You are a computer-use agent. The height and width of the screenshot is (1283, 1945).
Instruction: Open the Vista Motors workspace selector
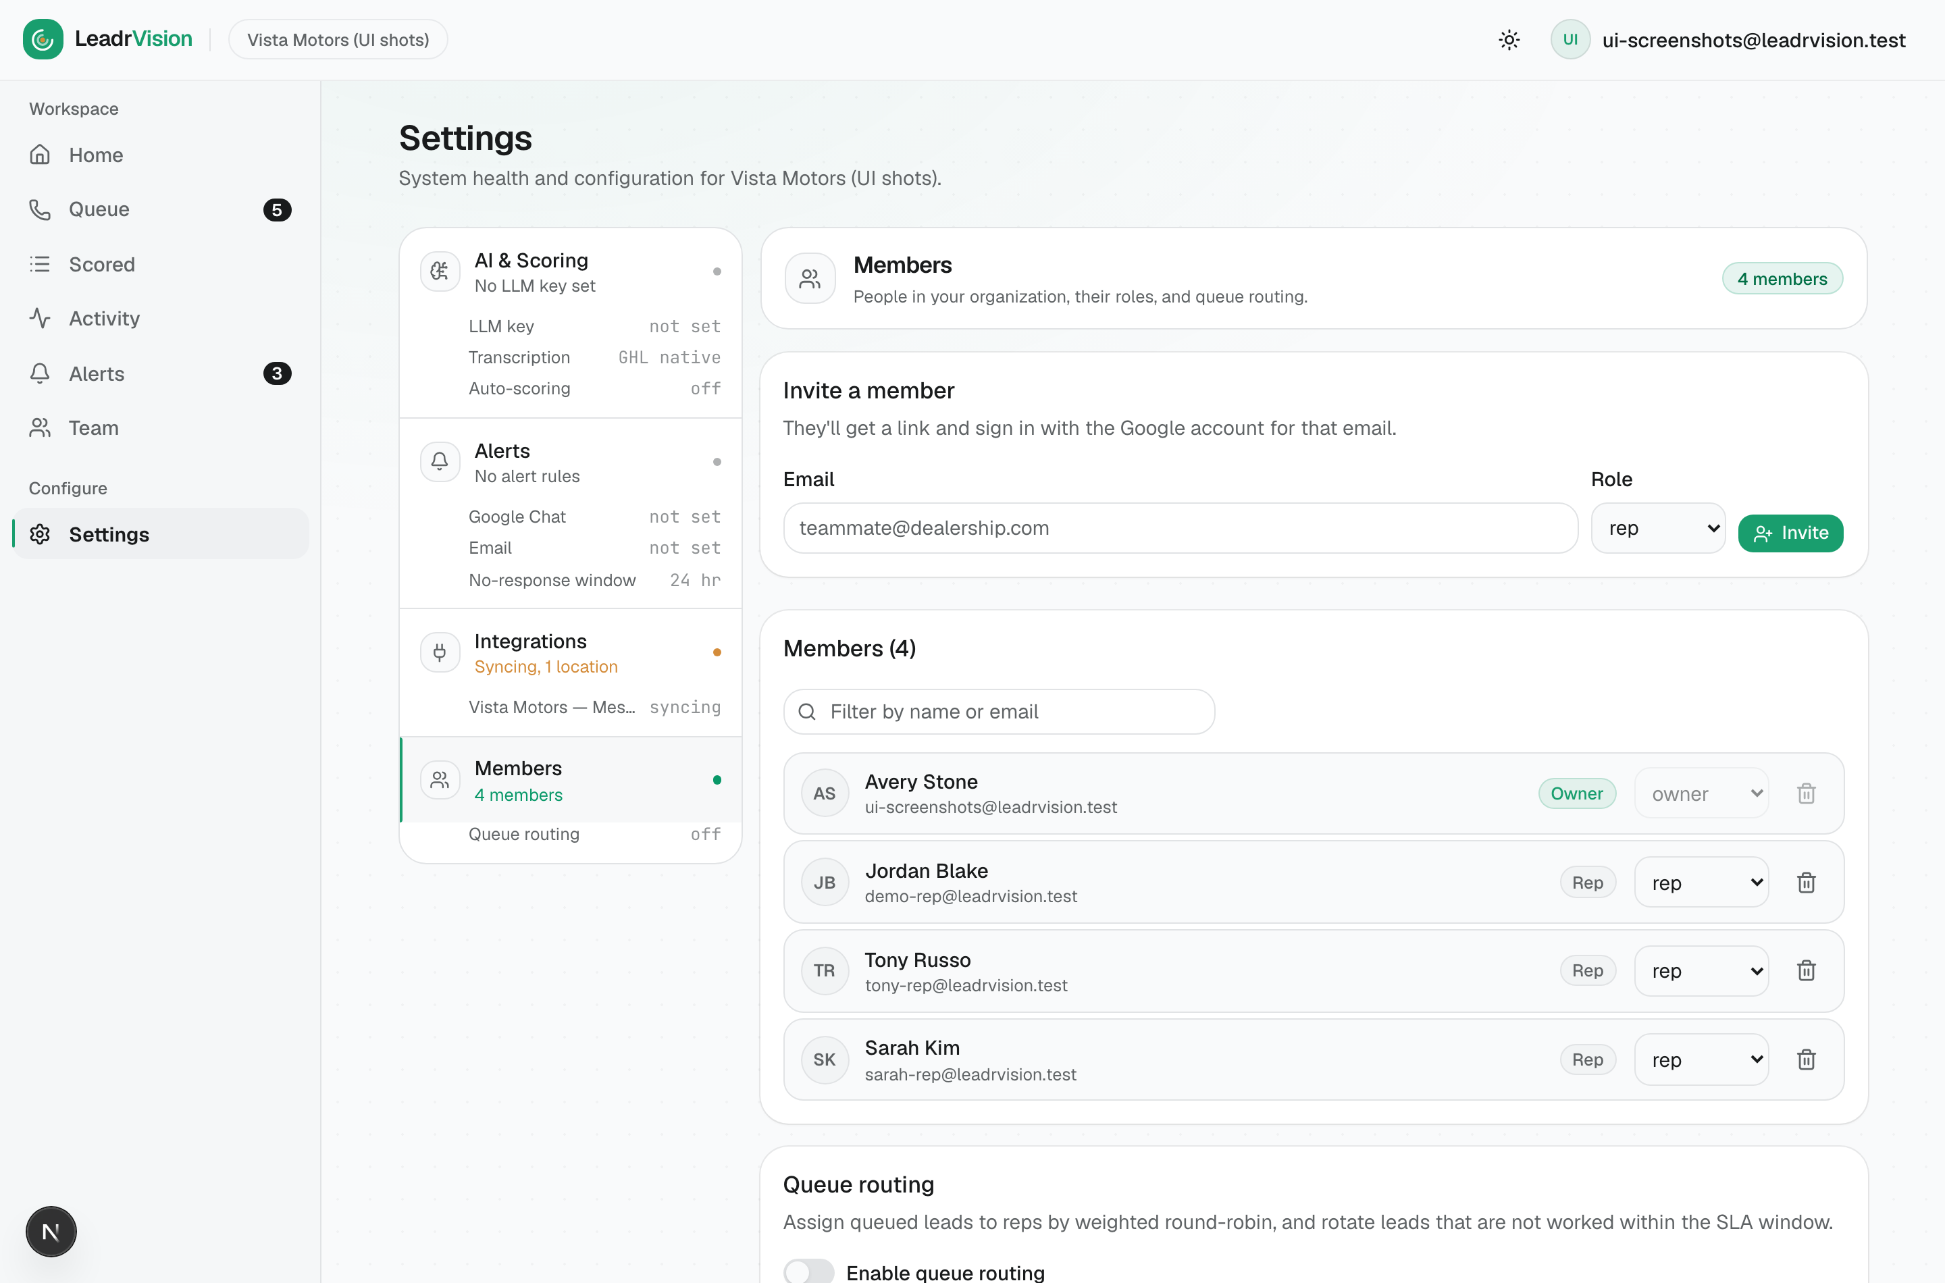(x=338, y=39)
